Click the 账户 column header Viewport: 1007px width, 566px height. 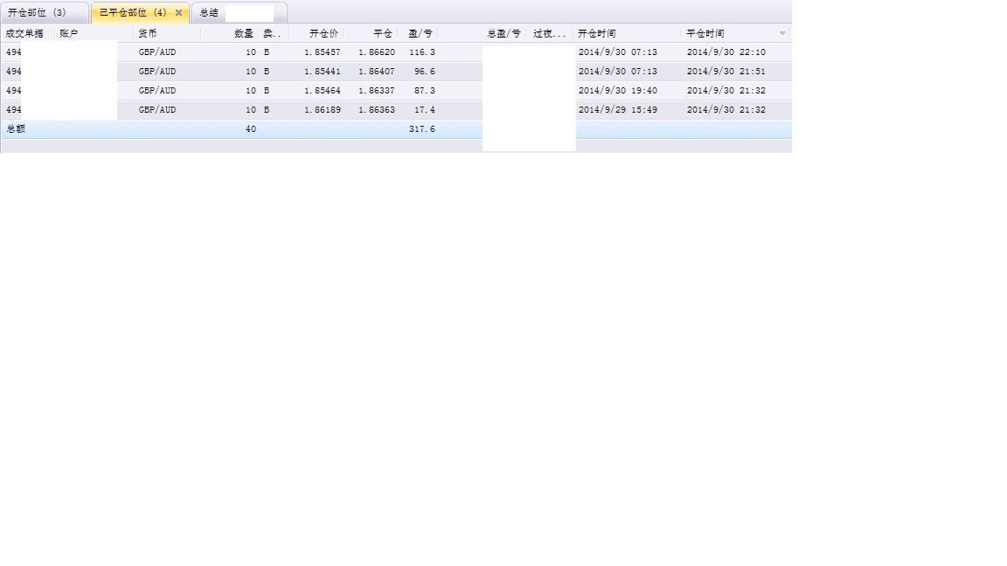coord(69,33)
